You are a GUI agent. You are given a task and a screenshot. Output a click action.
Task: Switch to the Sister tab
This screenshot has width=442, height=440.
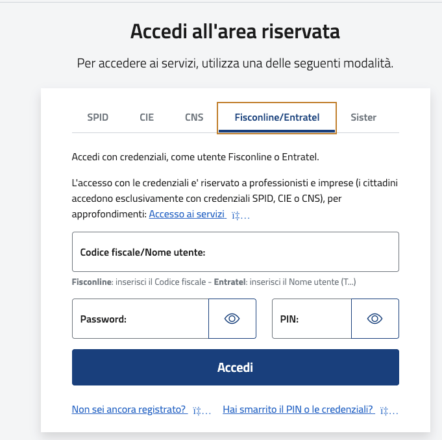(x=363, y=117)
